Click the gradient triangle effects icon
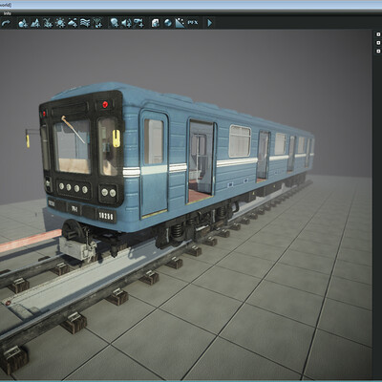Viewport: 382px width, 382px height. coord(180,23)
